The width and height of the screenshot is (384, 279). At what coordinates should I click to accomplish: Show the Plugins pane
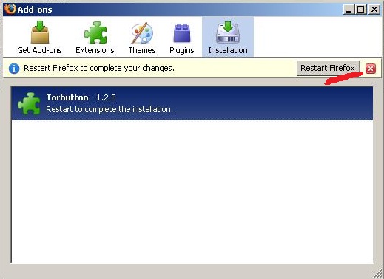[x=182, y=38]
